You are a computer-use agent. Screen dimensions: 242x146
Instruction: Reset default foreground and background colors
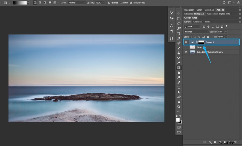177,116
